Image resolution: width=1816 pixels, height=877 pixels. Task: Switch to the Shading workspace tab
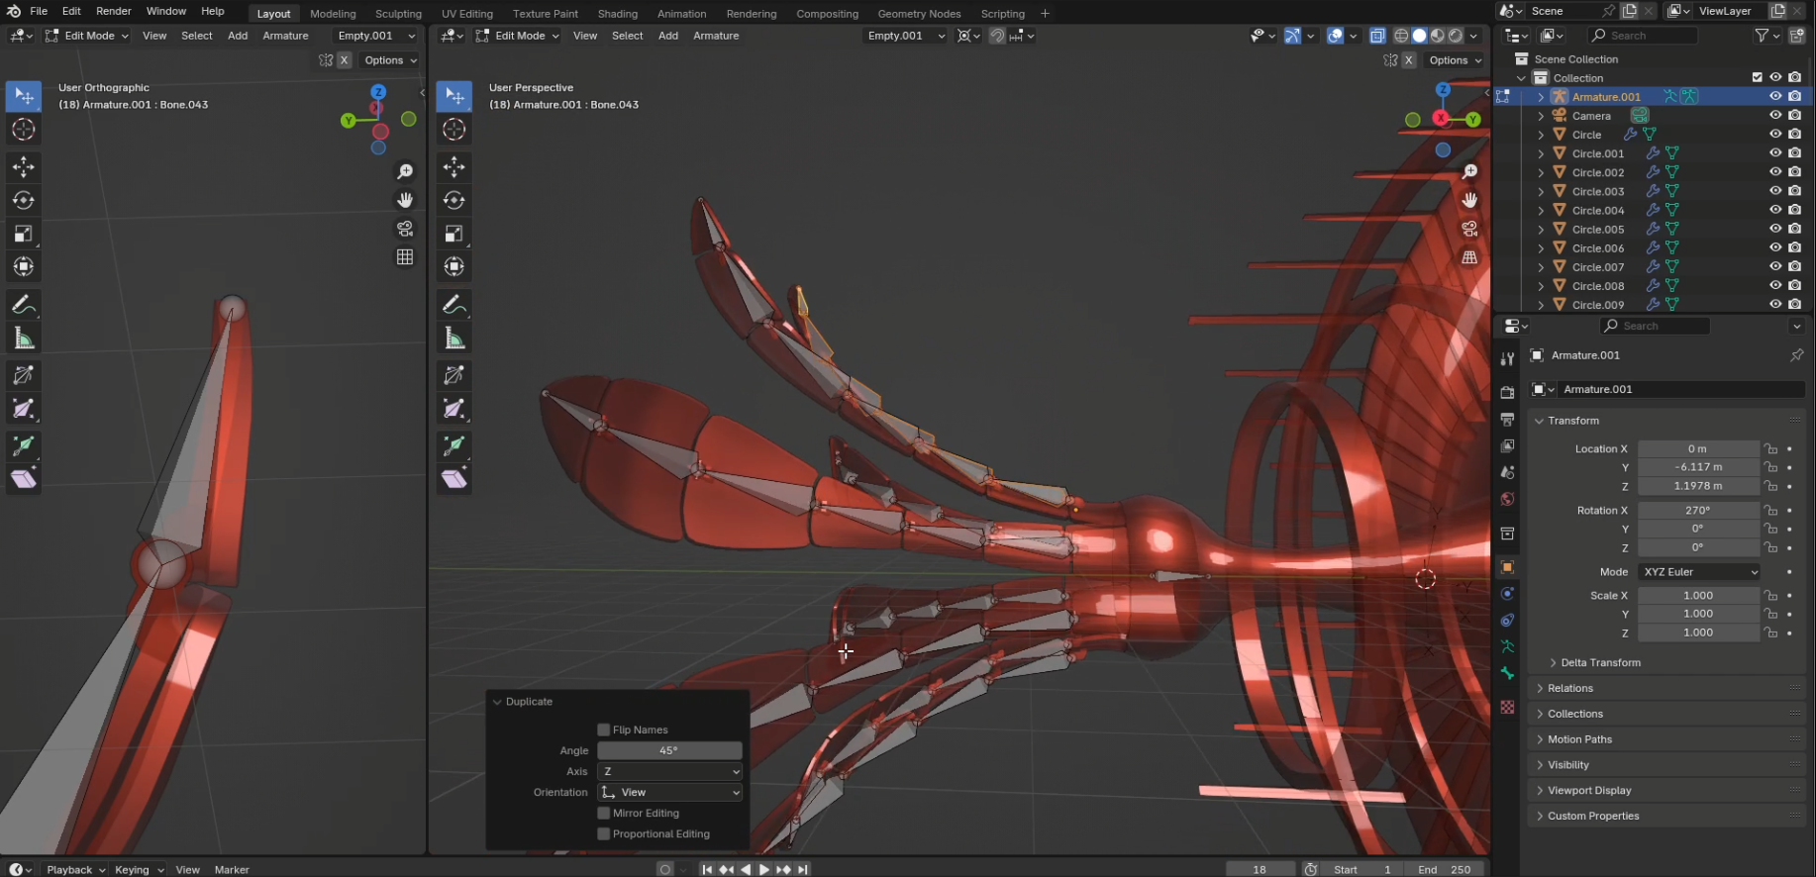pyautogui.click(x=618, y=14)
